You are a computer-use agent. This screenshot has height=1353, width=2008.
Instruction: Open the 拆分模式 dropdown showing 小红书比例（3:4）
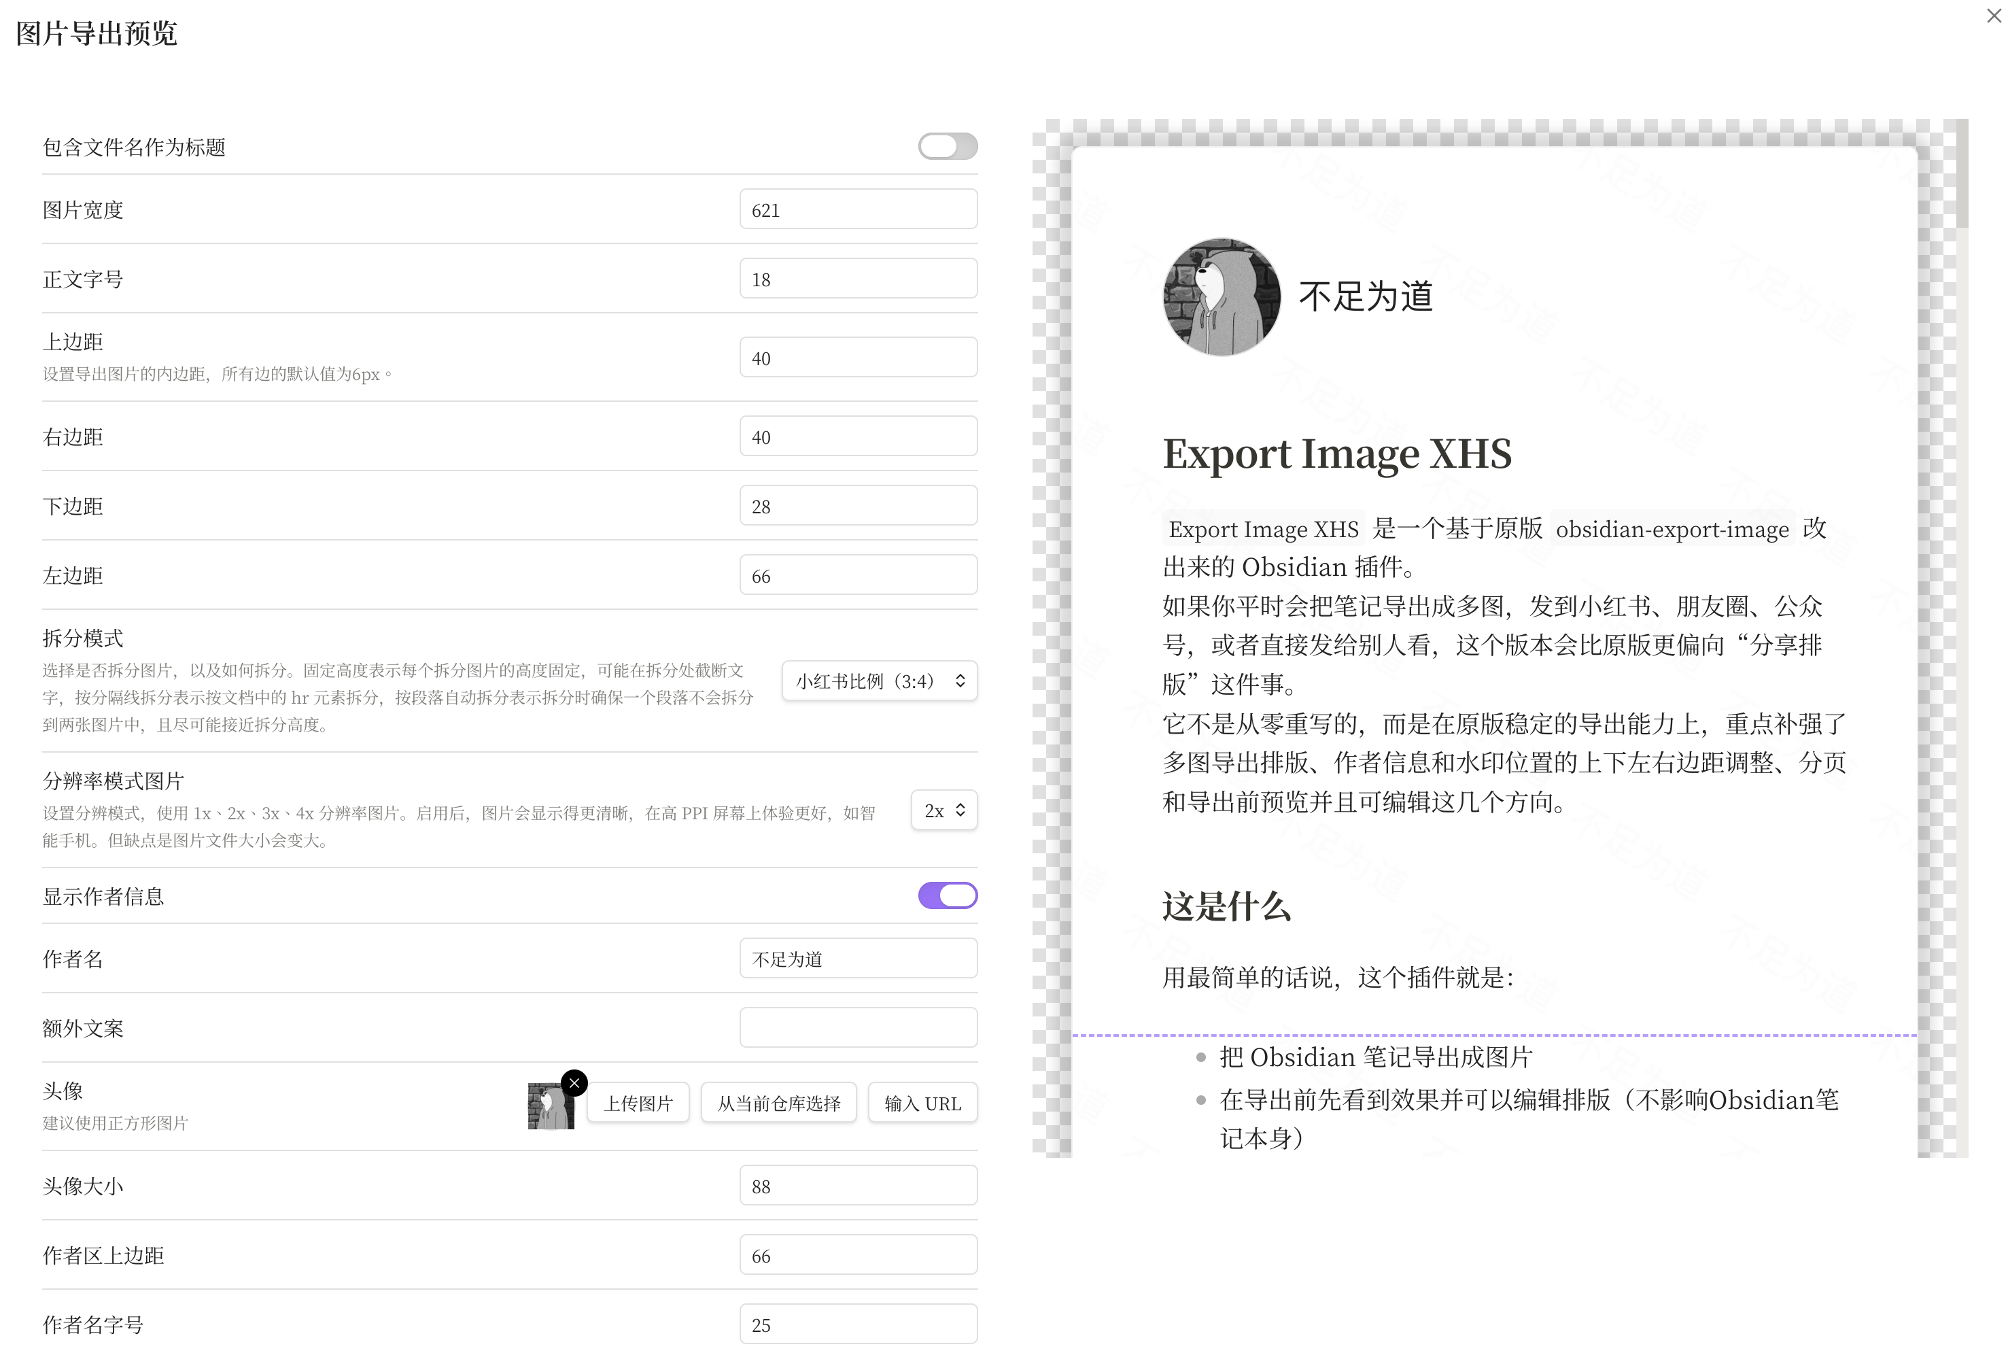point(878,681)
